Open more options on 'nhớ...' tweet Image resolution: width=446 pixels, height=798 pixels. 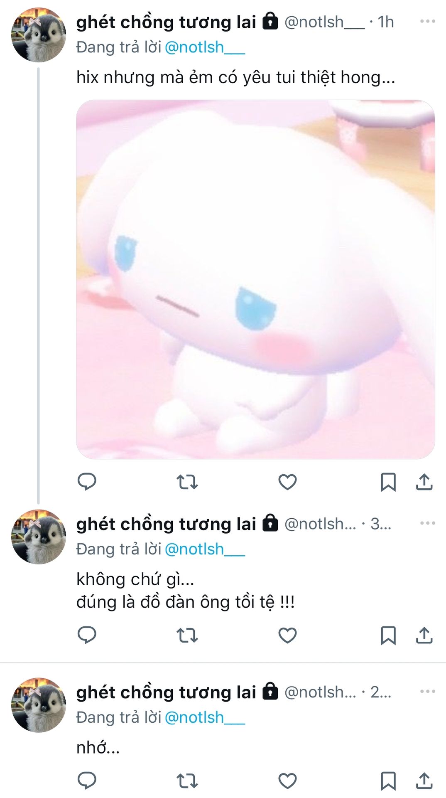pos(427,692)
